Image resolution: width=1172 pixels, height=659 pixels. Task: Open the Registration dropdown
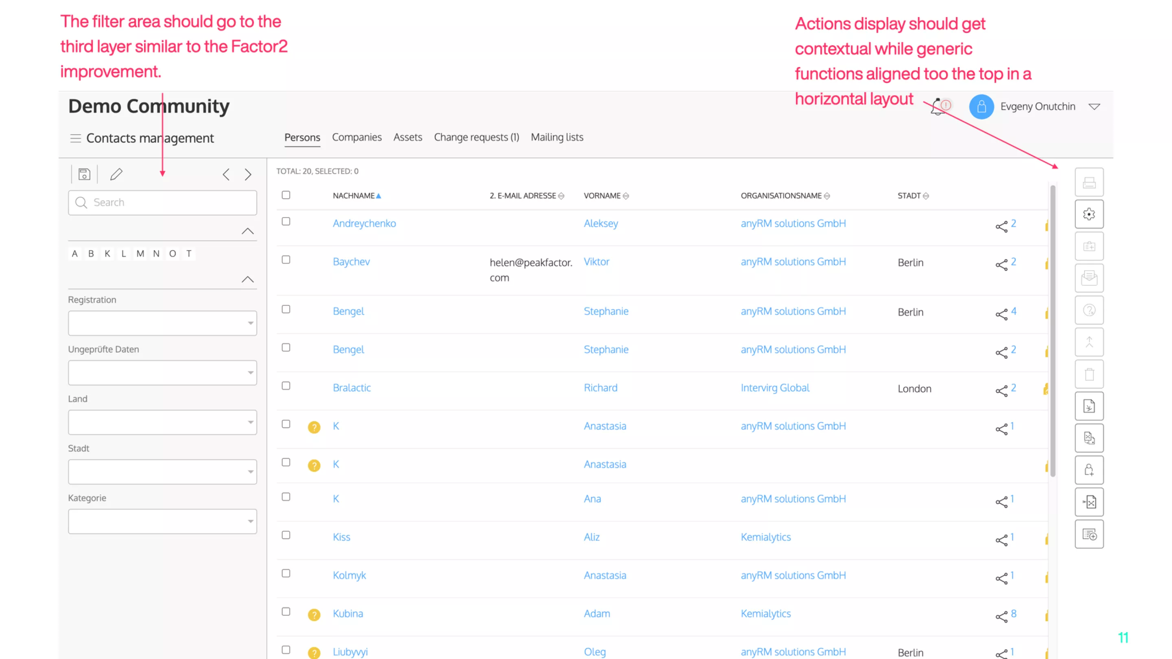162,323
